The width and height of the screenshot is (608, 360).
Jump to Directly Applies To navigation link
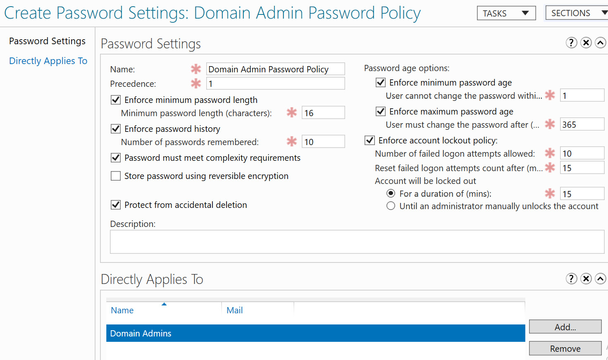pyautogui.click(x=48, y=61)
